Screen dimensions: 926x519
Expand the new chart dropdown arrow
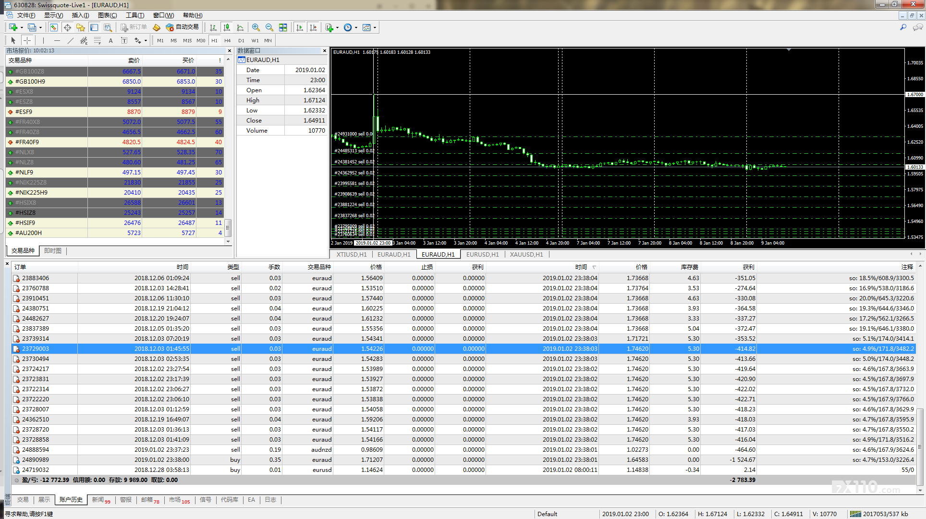[22, 27]
